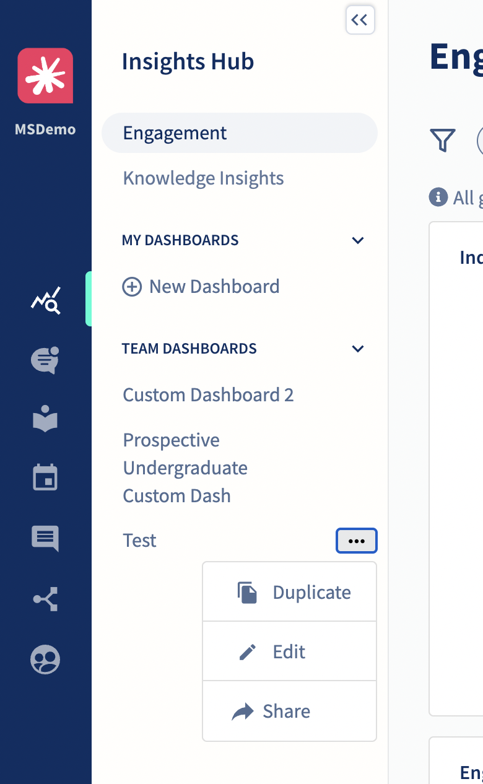
Task: Click the Insights Hub heading
Action: click(188, 62)
